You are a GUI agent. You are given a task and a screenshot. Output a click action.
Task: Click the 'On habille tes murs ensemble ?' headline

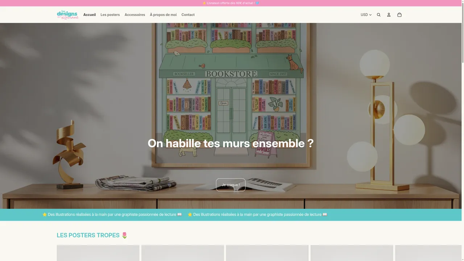(x=231, y=143)
